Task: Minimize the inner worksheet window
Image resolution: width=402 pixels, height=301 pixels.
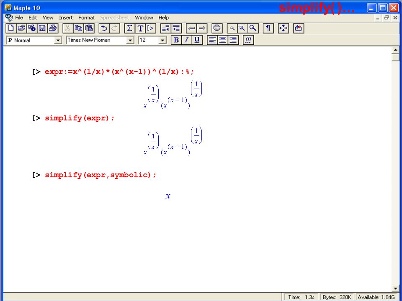Action: [x=378, y=18]
